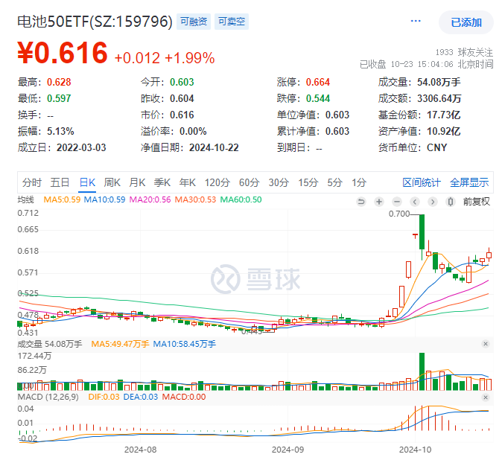
Task: Switch to the 15分 interval tab
Action: 308,182
